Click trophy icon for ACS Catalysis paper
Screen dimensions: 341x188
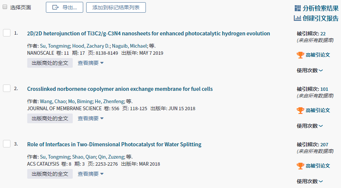[300, 166]
